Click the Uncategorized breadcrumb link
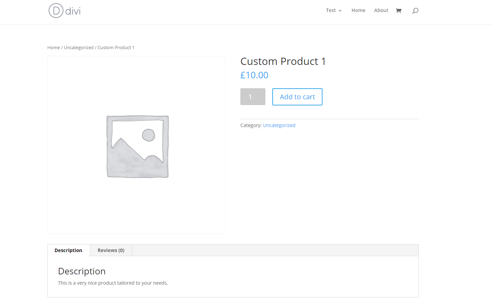 tap(79, 47)
